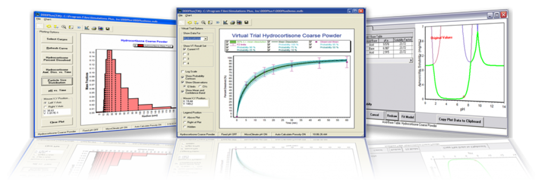The image size is (545, 192).
Task: Click the chart edit icon in the center window toolbar
Action: point(225,22)
